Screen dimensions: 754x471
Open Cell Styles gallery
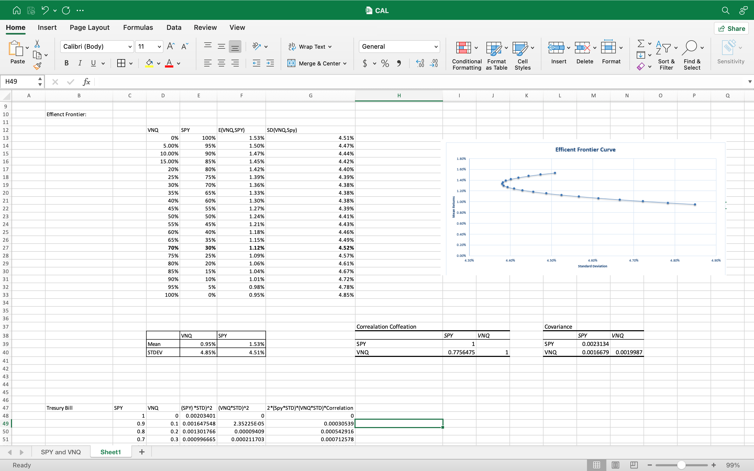[x=522, y=54]
